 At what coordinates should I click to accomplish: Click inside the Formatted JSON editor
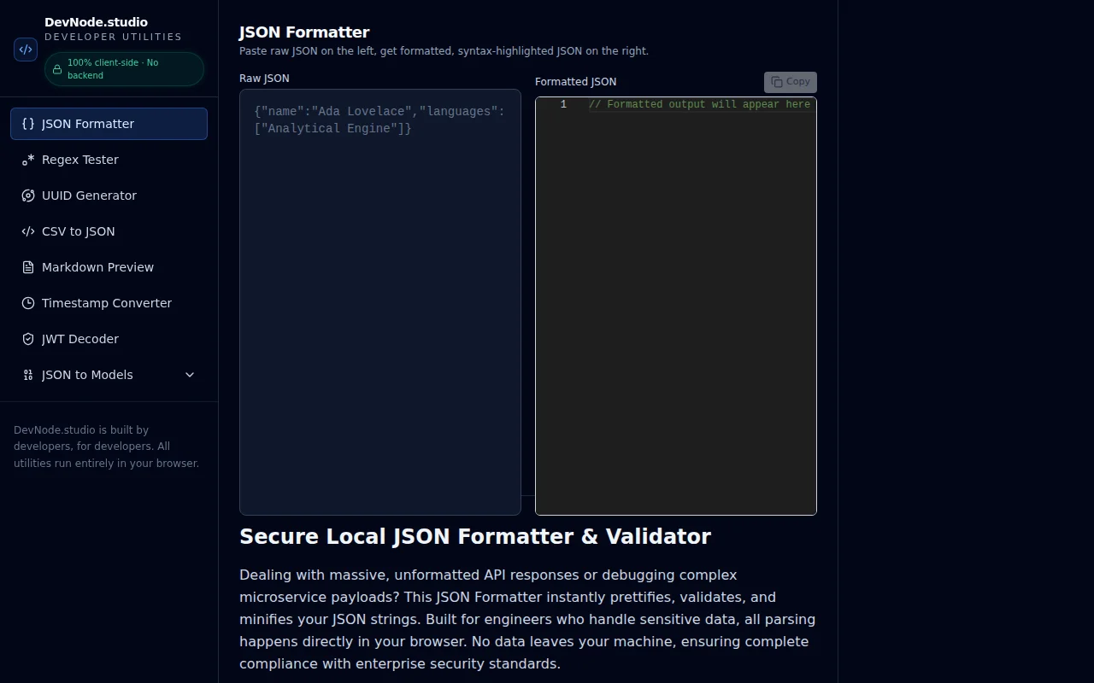point(676,306)
